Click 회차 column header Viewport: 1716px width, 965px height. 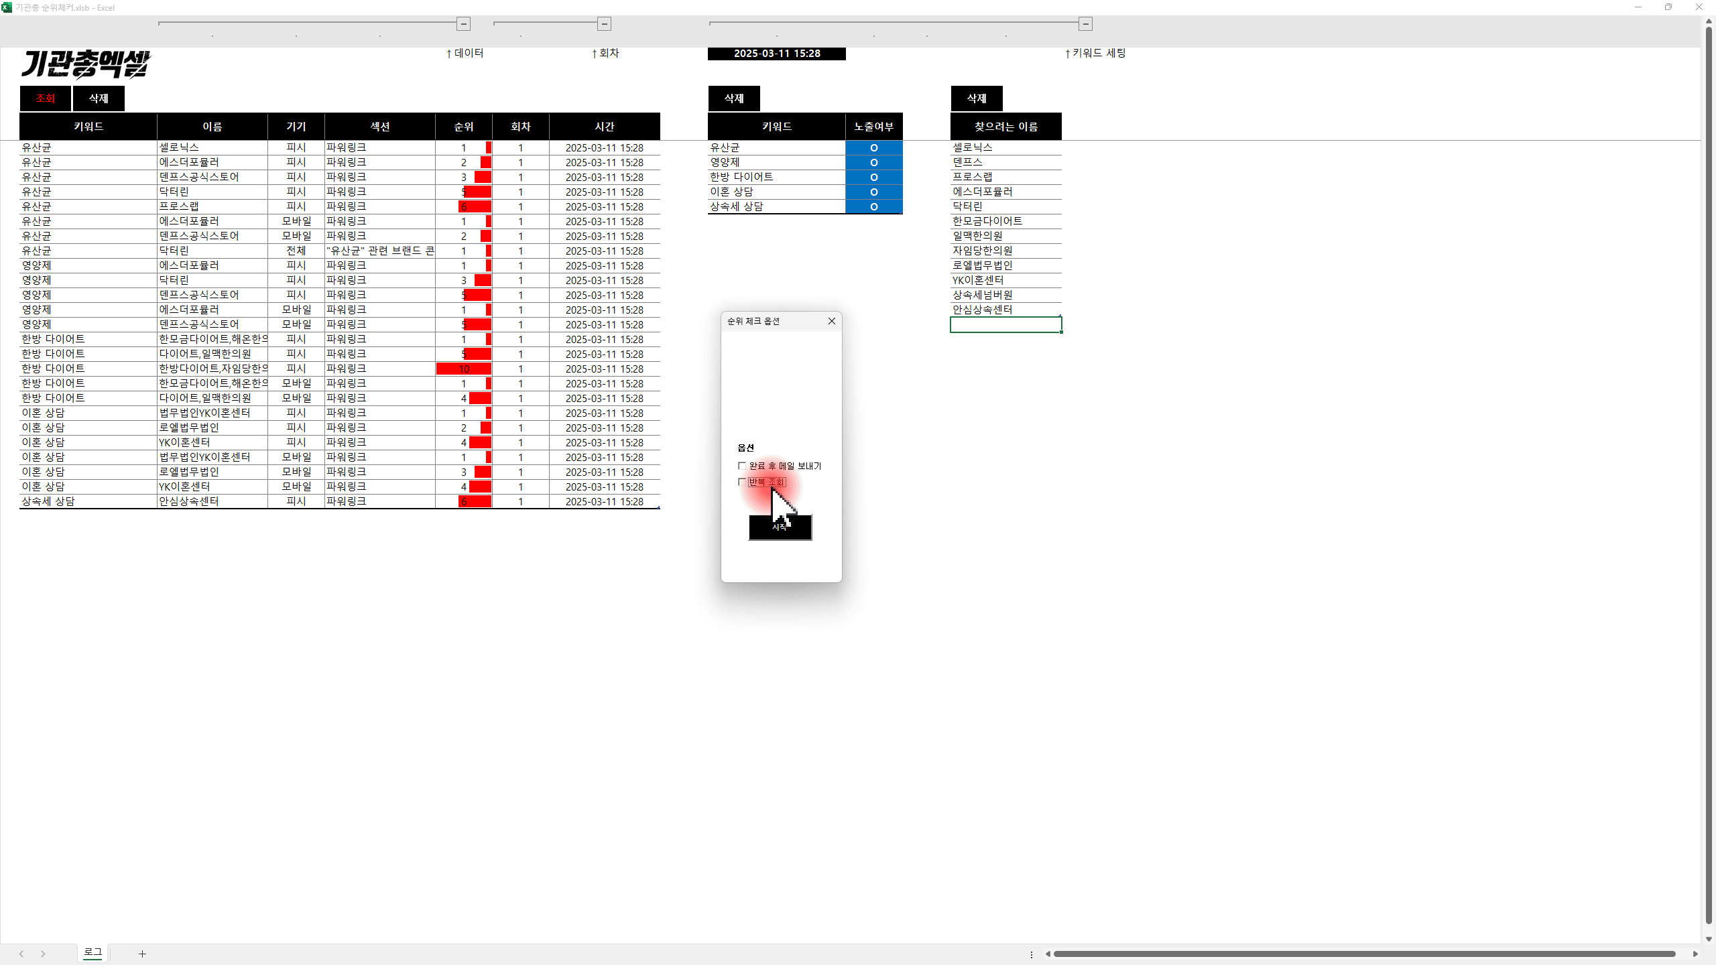[521, 127]
